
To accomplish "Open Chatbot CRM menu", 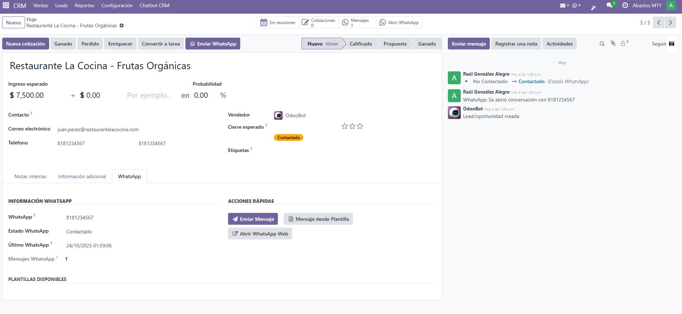I will (154, 5).
